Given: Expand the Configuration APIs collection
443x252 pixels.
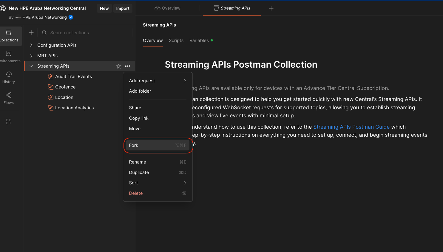Looking at the screenshot, I should point(31,45).
